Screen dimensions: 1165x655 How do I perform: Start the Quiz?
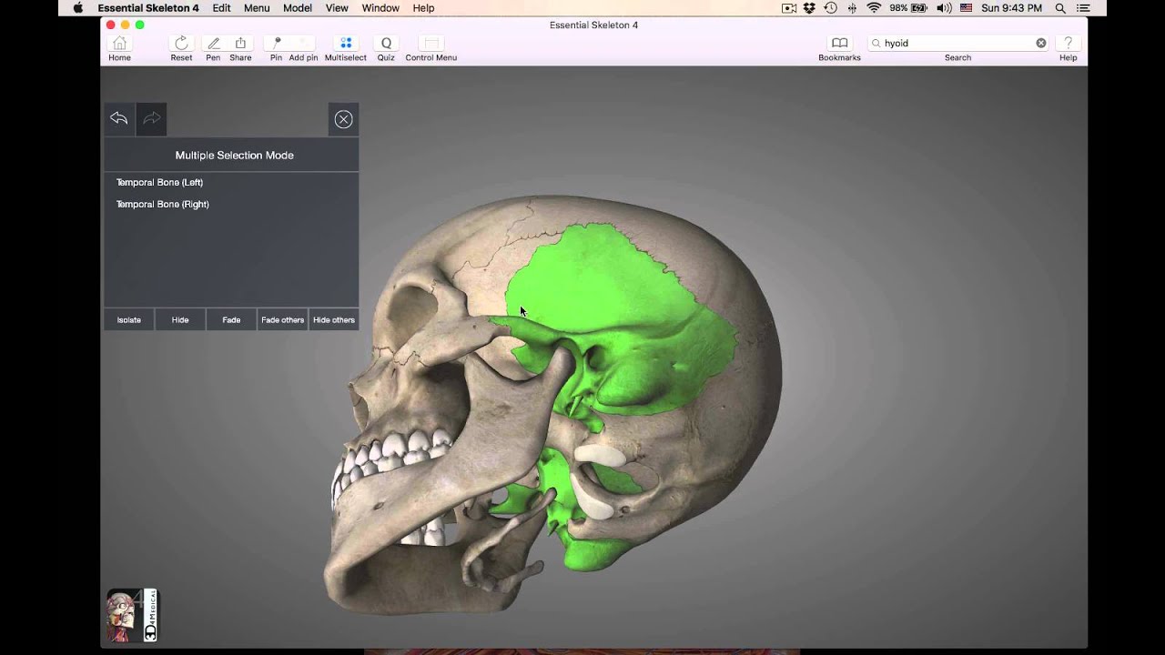(386, 48)
